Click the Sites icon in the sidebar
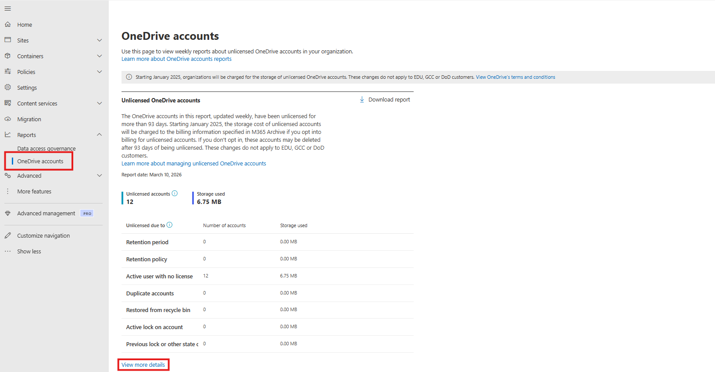715x372 pixels. point(8,40)
